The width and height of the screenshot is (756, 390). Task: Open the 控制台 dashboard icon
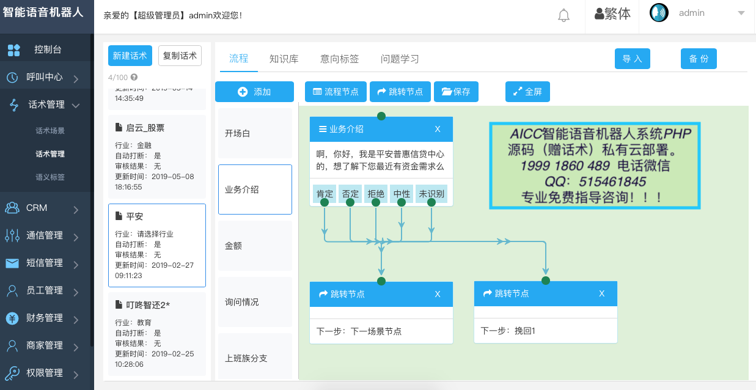(14, 50)
